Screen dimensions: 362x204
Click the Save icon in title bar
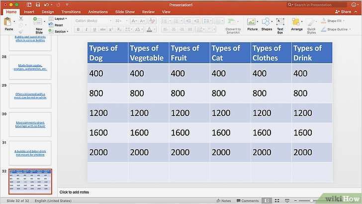click(38, 4)
